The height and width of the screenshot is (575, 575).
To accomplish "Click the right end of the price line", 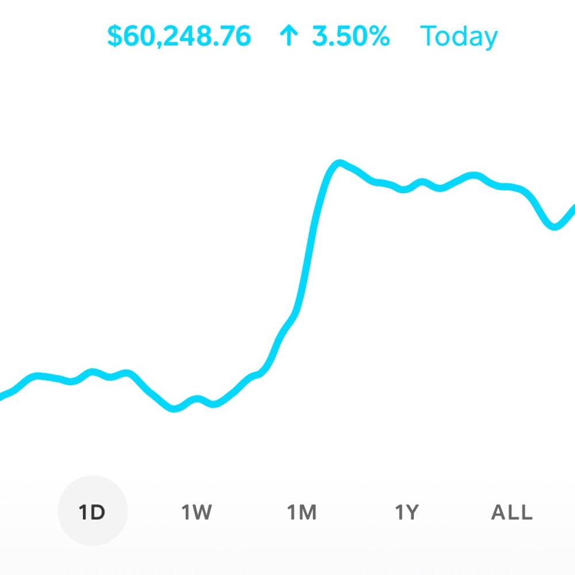I will coord(573,208).
